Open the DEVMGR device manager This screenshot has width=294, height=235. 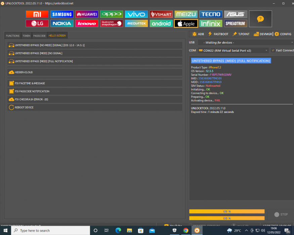coord(263,34)
